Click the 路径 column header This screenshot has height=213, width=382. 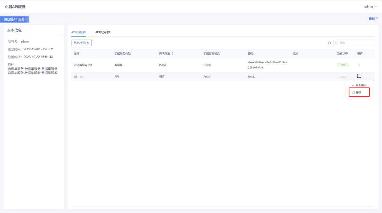click(x=251, y=53)
